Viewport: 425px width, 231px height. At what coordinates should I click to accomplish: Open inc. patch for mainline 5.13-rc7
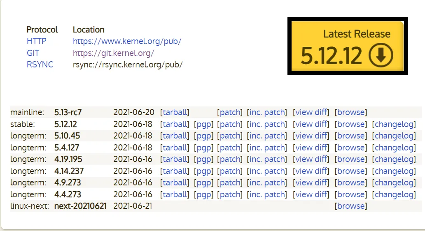pos(267,112)
